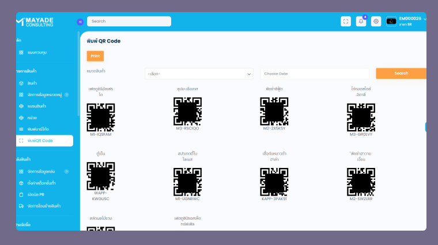Select QR code labeled M3-GR0LVY

point(361,117)
